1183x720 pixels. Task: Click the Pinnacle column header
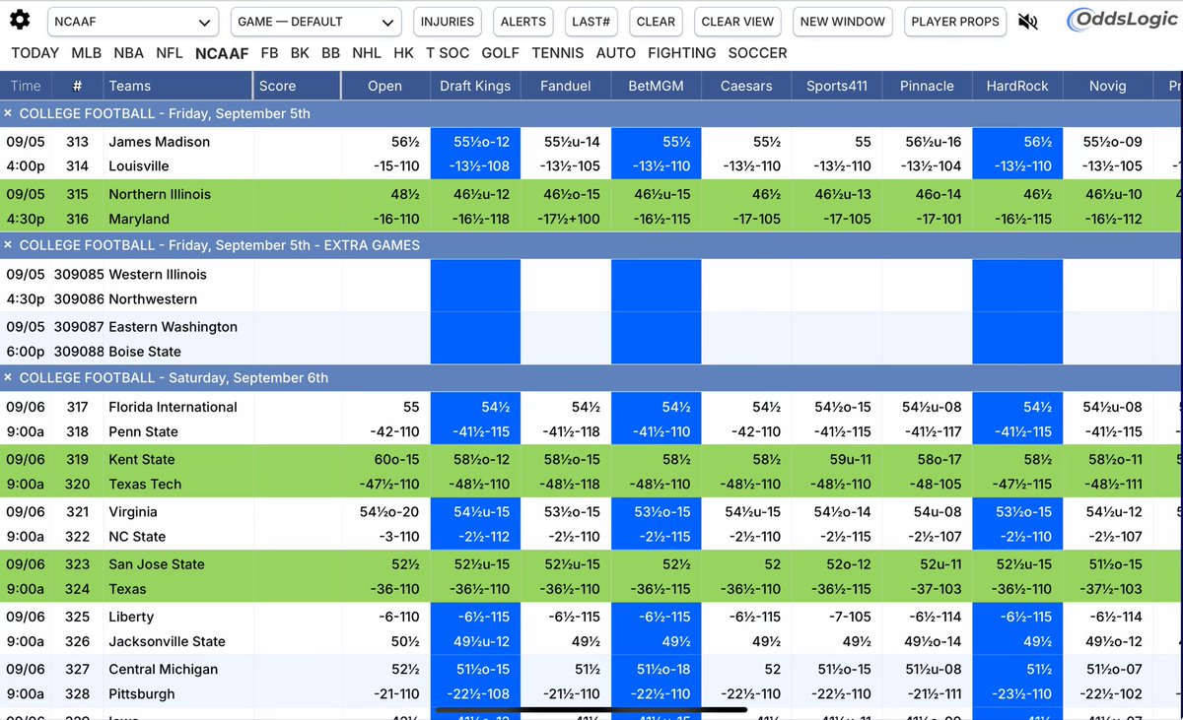click(x=927, y=86)
